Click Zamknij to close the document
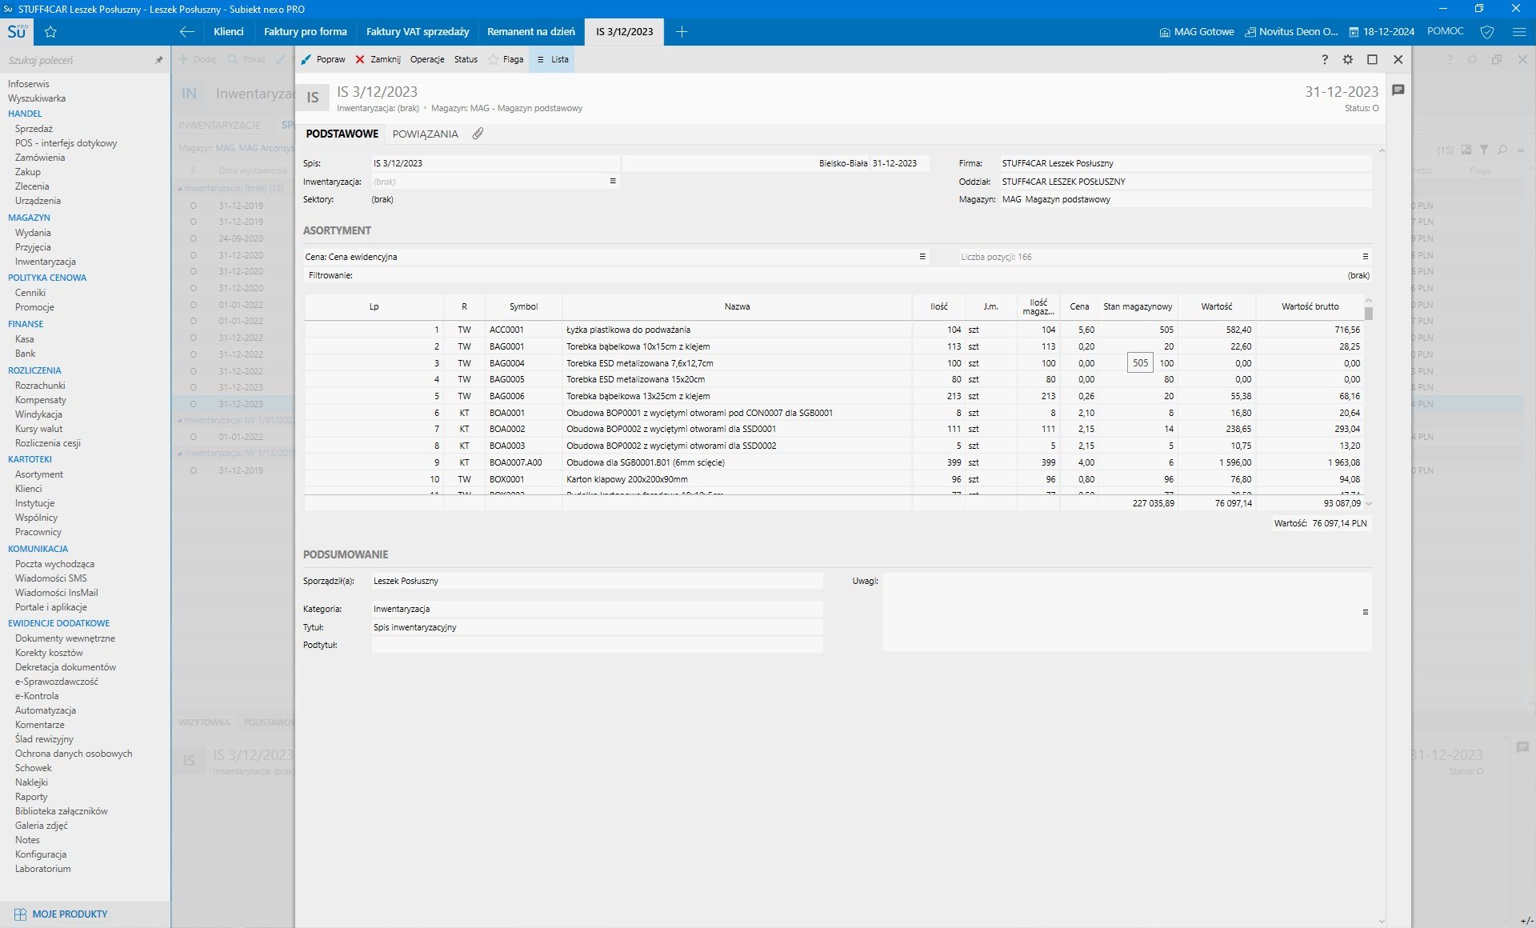Screen dimensions: 1536x928 point(378,59)
